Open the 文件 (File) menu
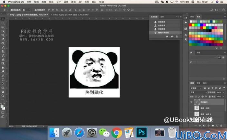227x140 pixels. (29, 2)
